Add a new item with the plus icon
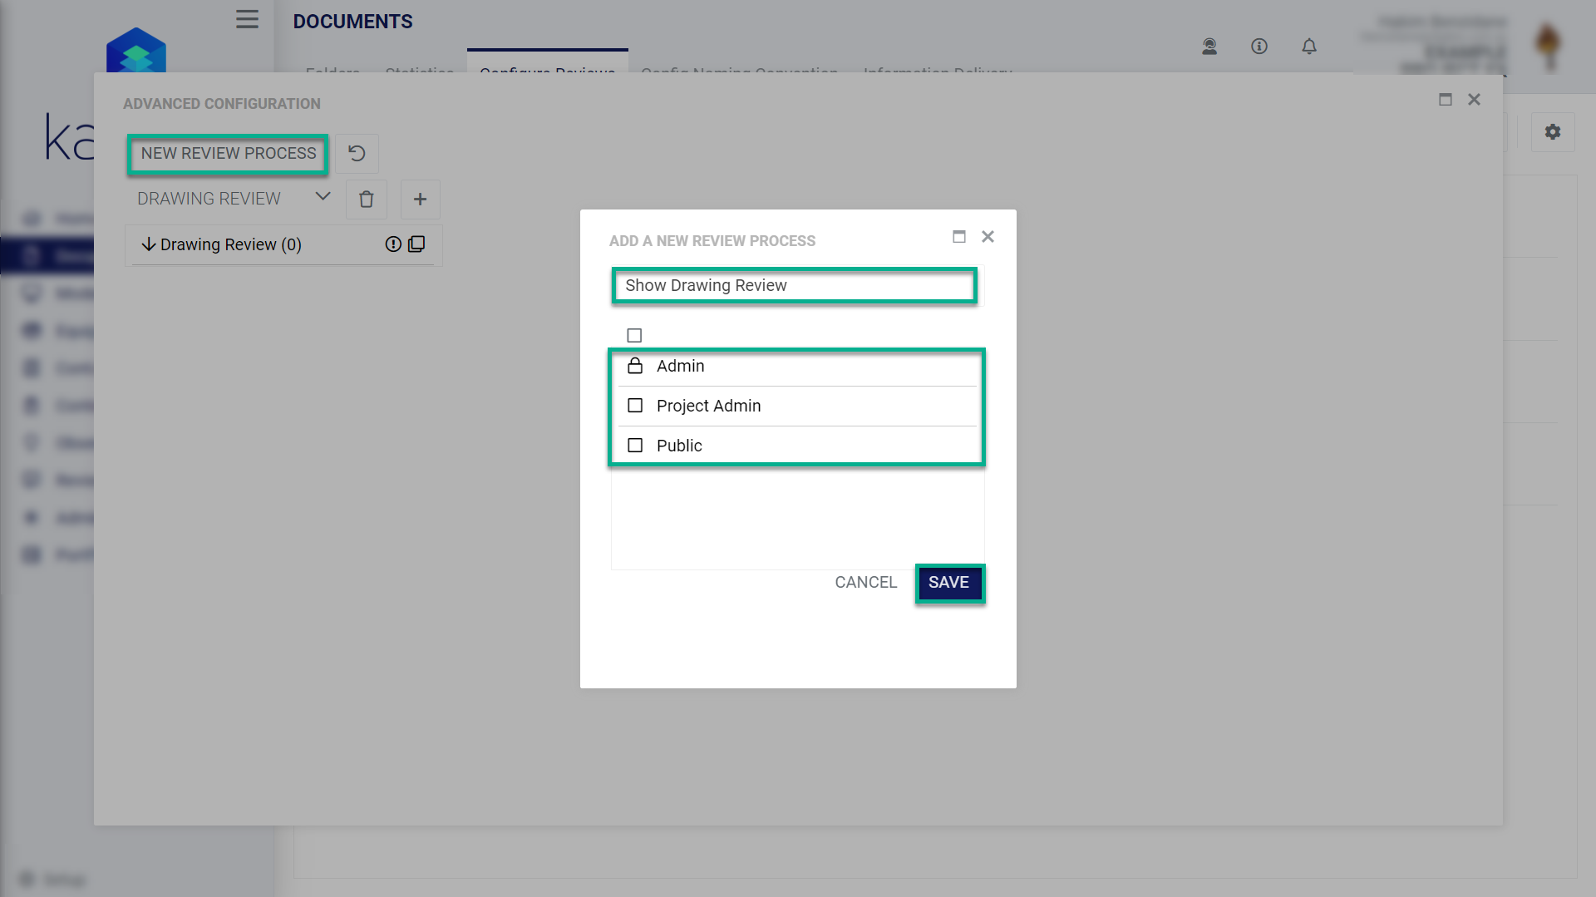The image size is (1596, 897). click(x=420, y=199)
